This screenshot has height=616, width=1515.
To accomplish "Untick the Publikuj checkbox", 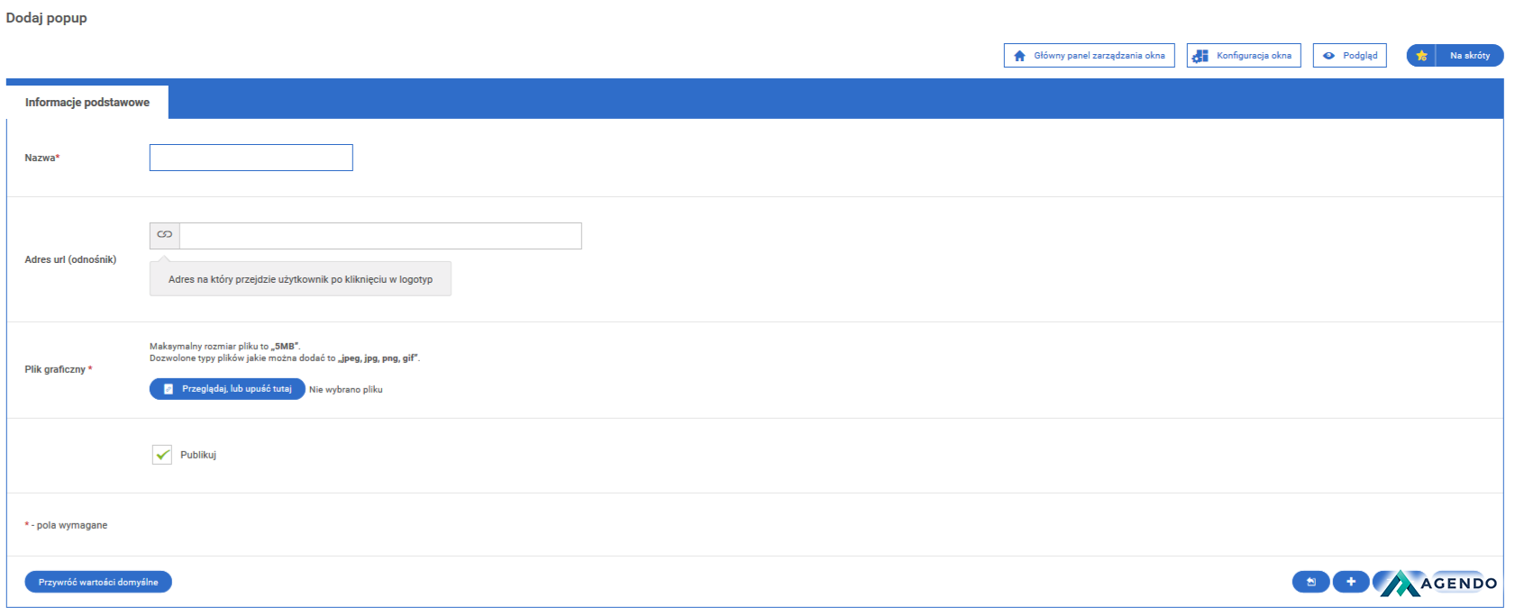I will 162,455.
